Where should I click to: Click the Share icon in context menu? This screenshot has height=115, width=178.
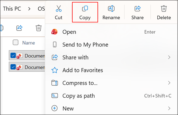tap(137, 9)
